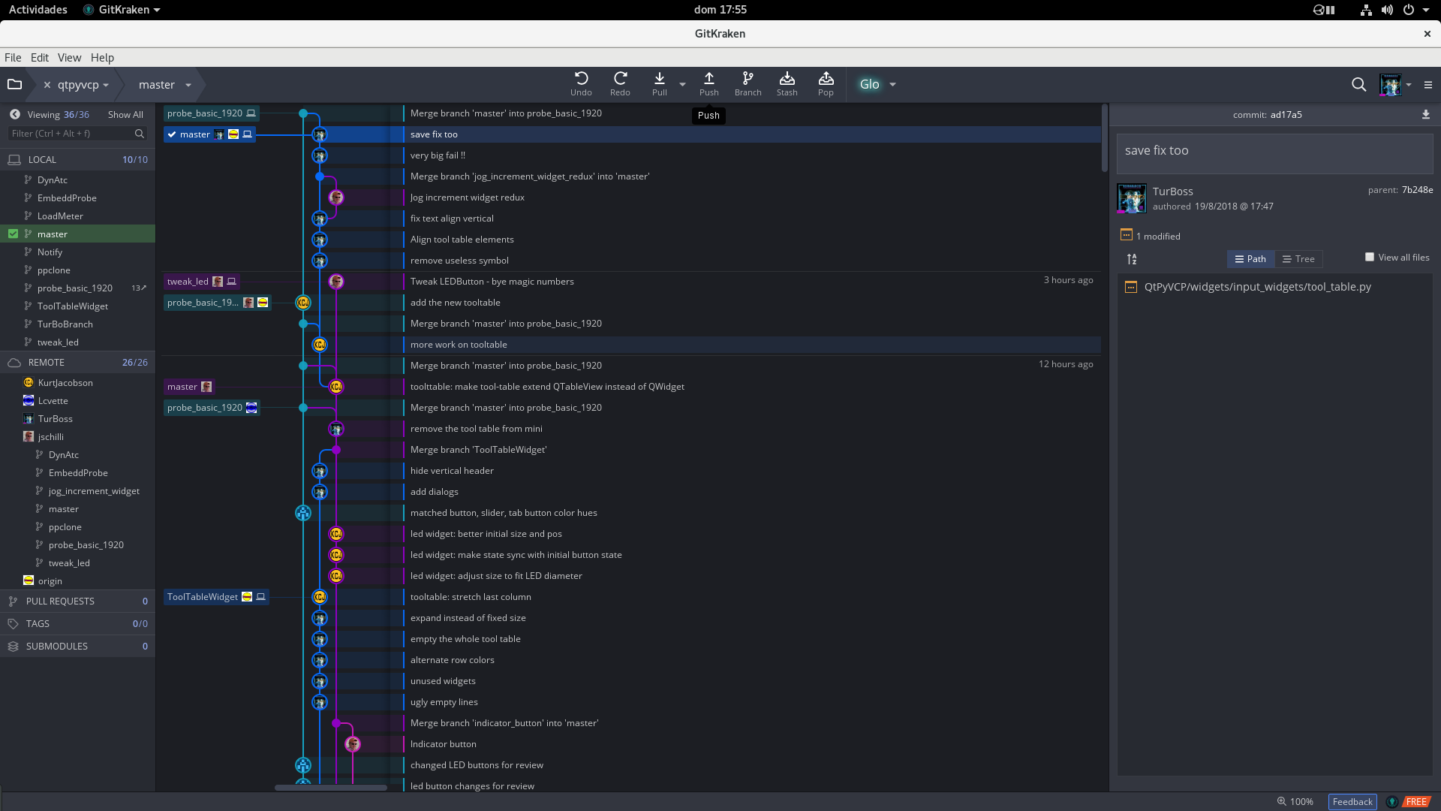Open profile avatar dropdown

click(1409, 85)
